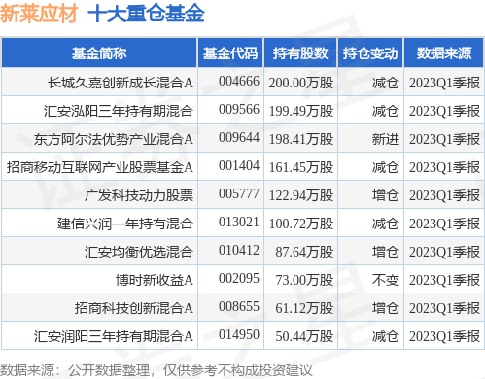Click fund code 005777
This screenshot has height=379, width=485.
click(239, 193)
